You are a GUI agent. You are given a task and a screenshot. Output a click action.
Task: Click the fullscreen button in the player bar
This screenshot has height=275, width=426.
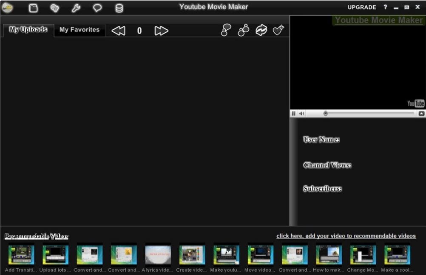421,113
